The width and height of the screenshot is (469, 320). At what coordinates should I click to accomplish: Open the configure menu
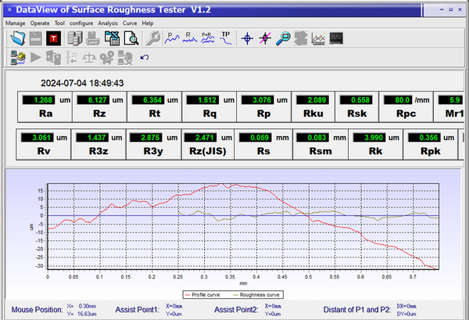coord(81,23)
